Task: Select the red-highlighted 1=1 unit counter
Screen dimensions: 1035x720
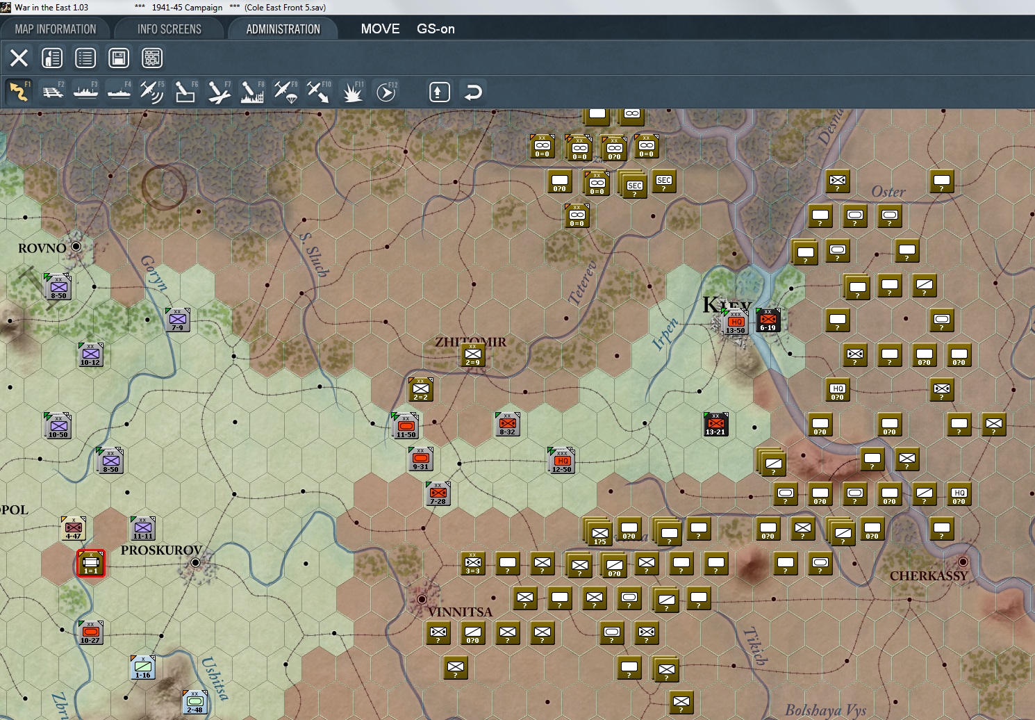Action: pyautogui.click(x=91, y=563)
